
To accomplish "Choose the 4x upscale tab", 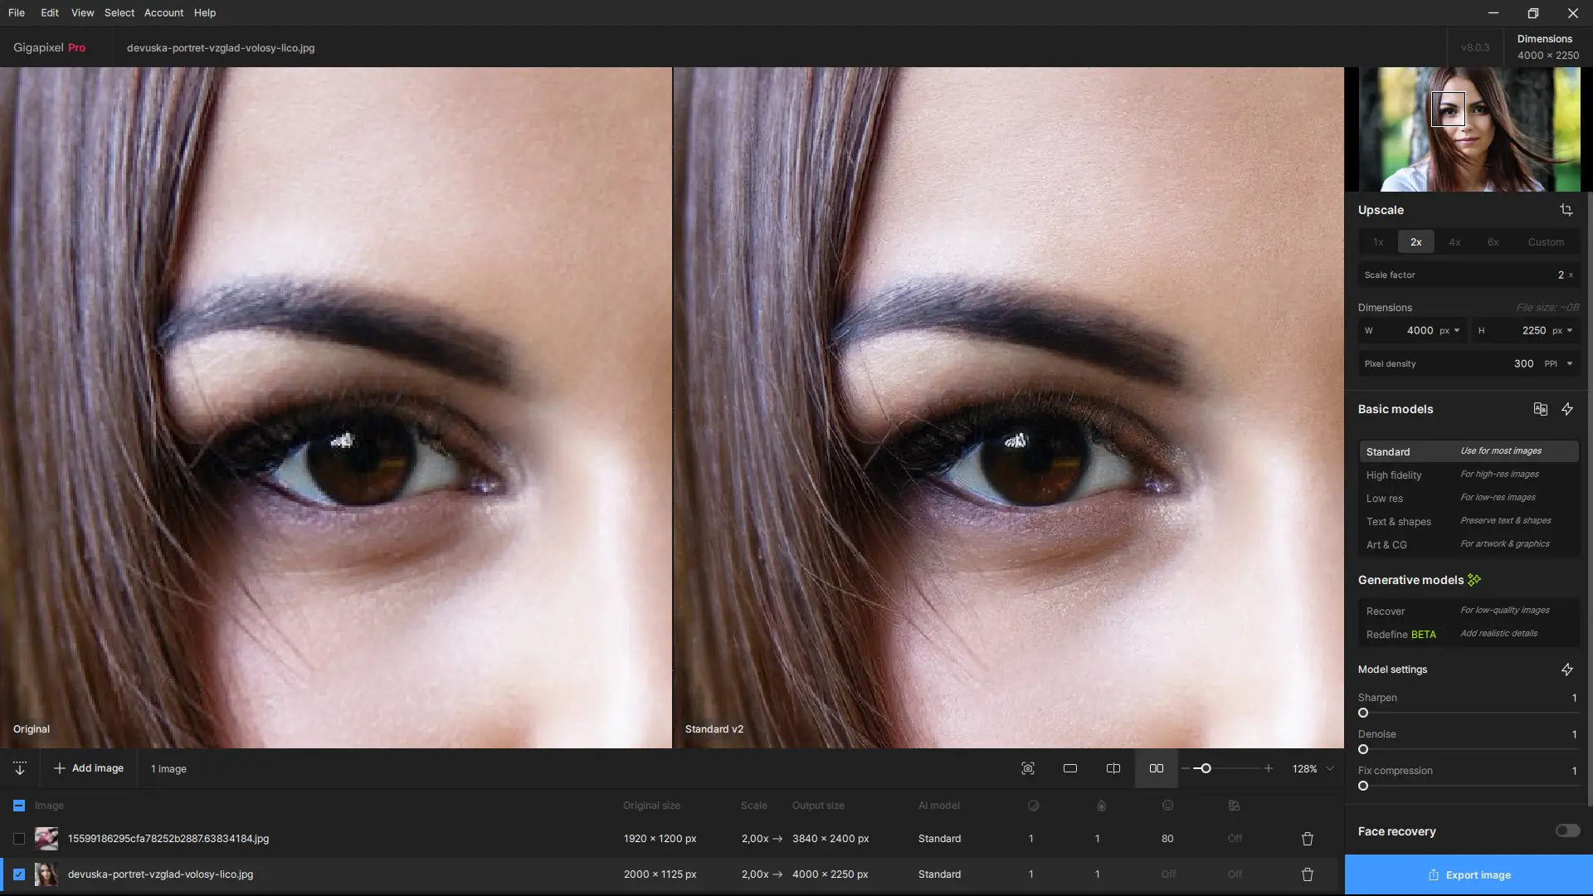I will pos(1454,242).
